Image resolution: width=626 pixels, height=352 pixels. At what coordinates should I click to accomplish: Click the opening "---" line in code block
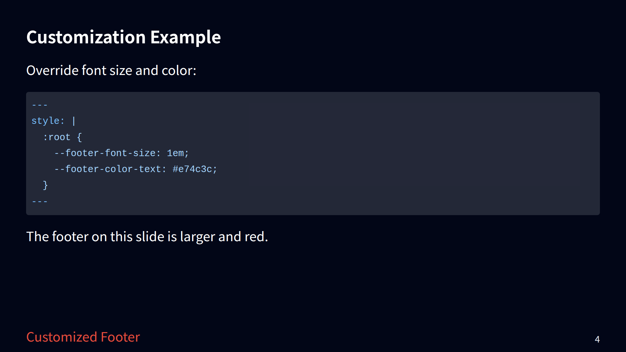40,105
